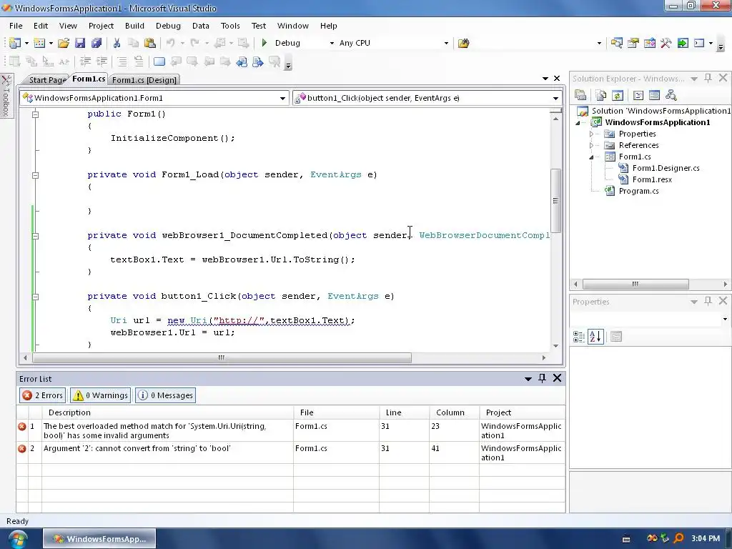Select Form1.Designer.cs in Solution Explorer
The width and height of the screenshot is (732, 549).
666,168
